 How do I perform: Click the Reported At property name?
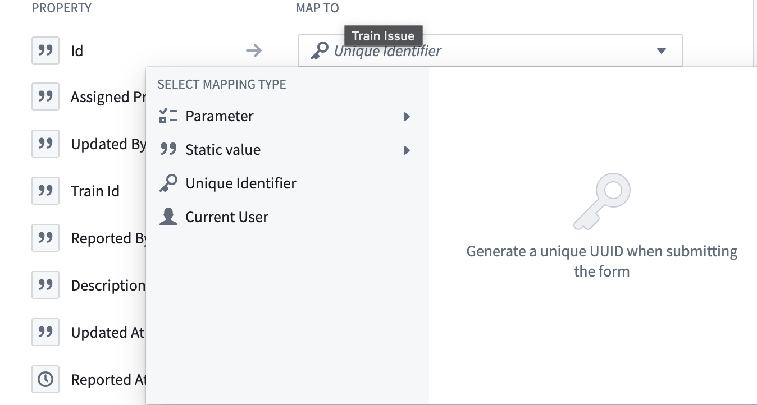(x=108, y=380)
